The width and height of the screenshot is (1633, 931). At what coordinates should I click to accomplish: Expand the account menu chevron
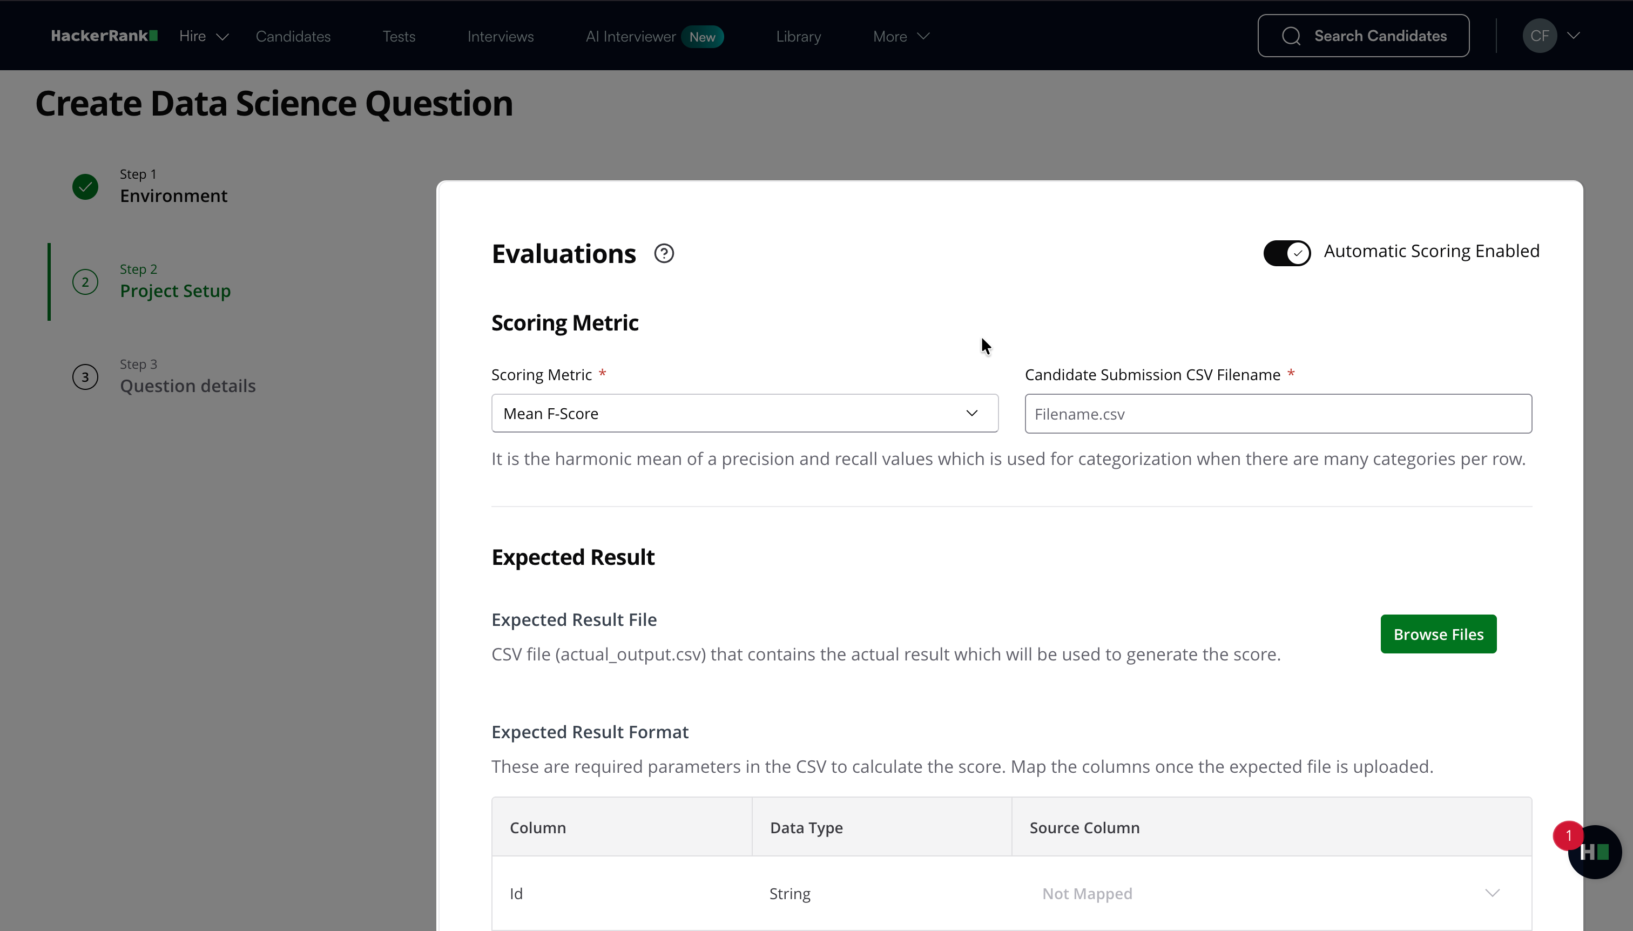pyautogui.click(x=1574, y=36)
